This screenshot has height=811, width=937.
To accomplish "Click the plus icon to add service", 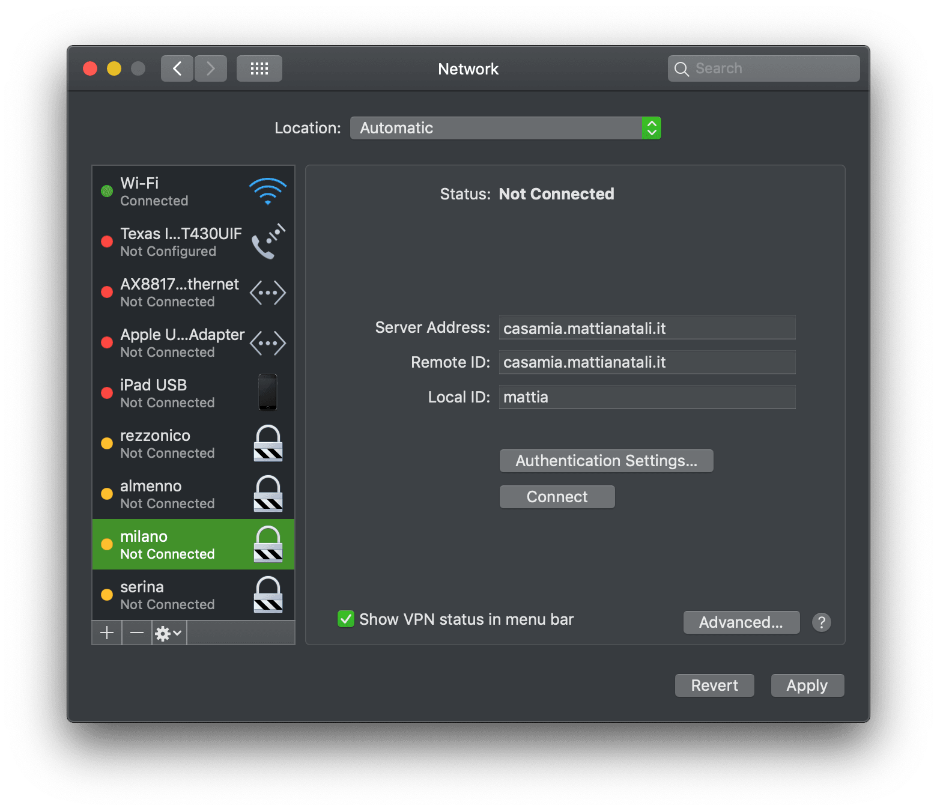I will tap(107, 633).
